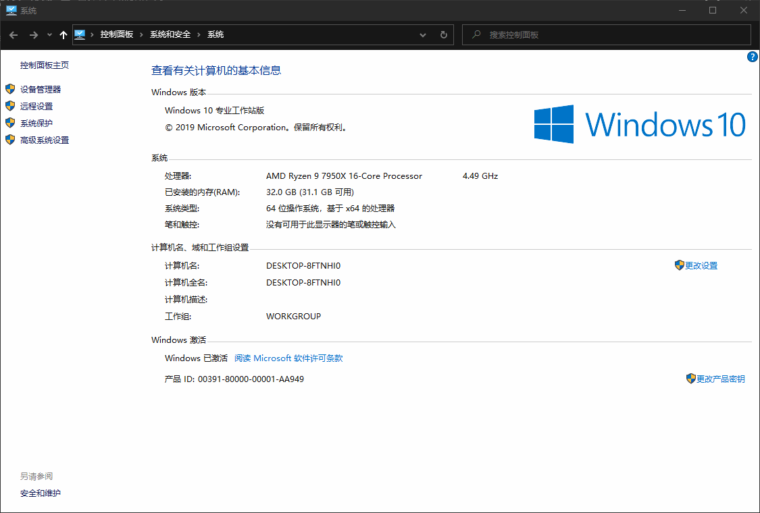Refresh the page with refresh icon
Viewport: 760px width, 513px height.
[443, 35]
